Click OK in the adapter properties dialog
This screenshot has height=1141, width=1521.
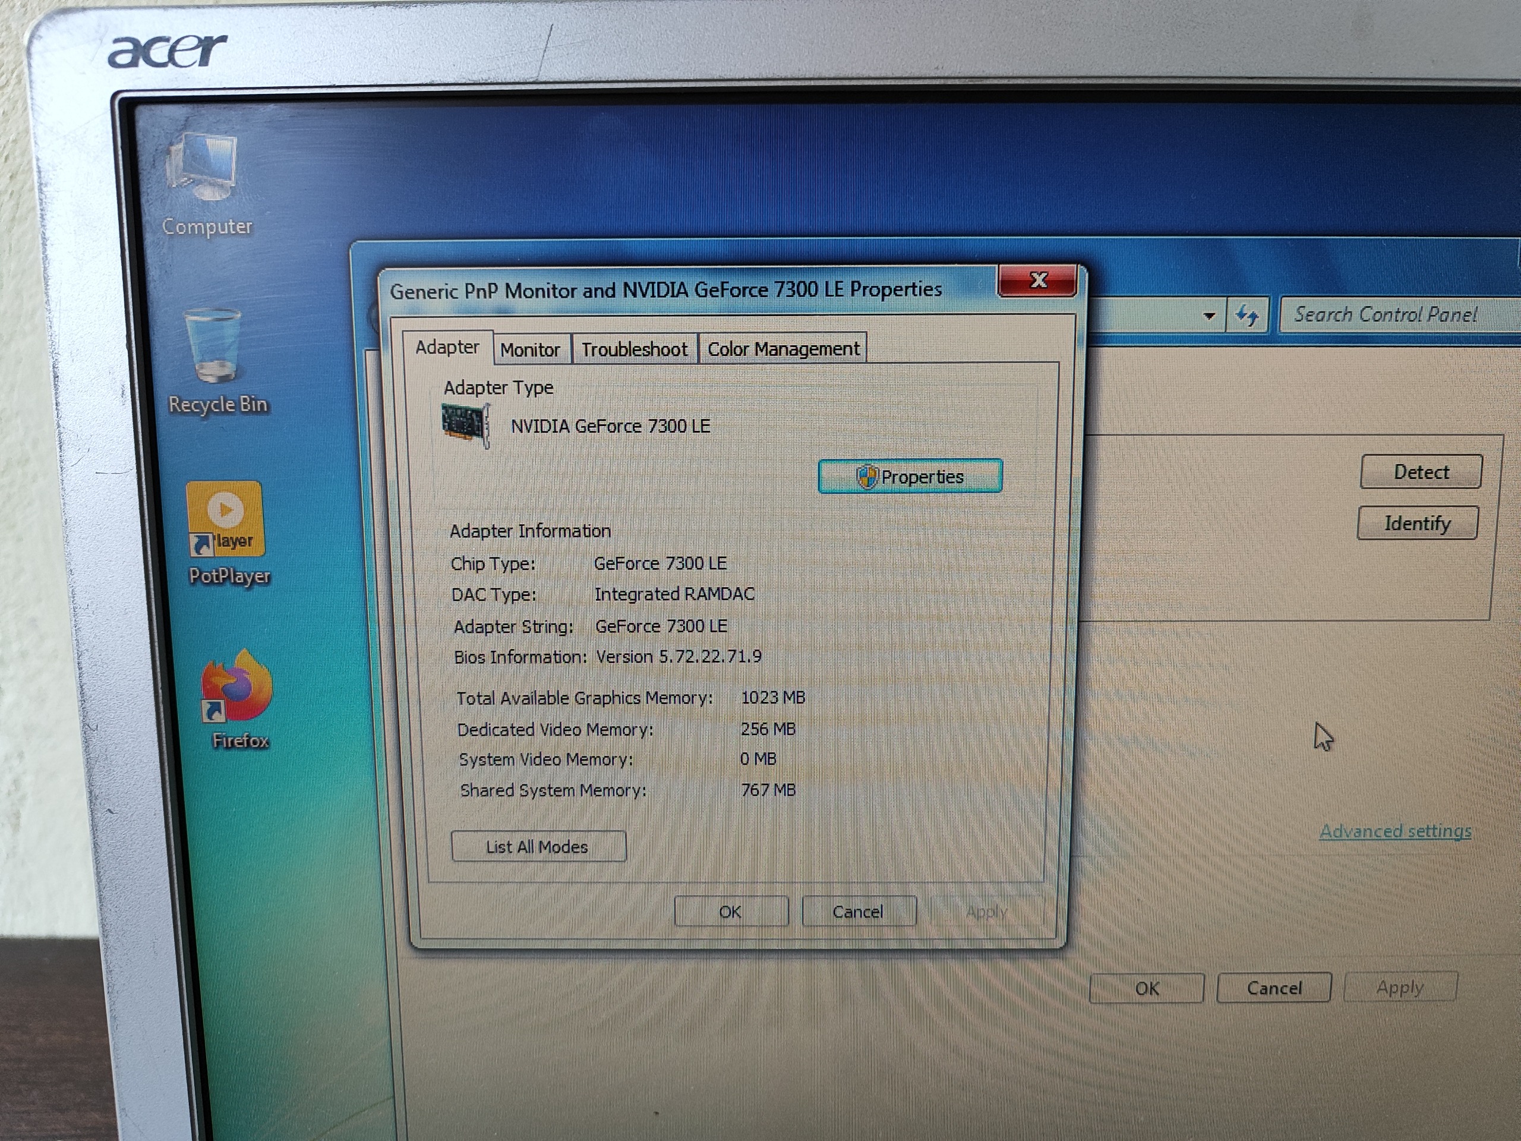[730, 912]
